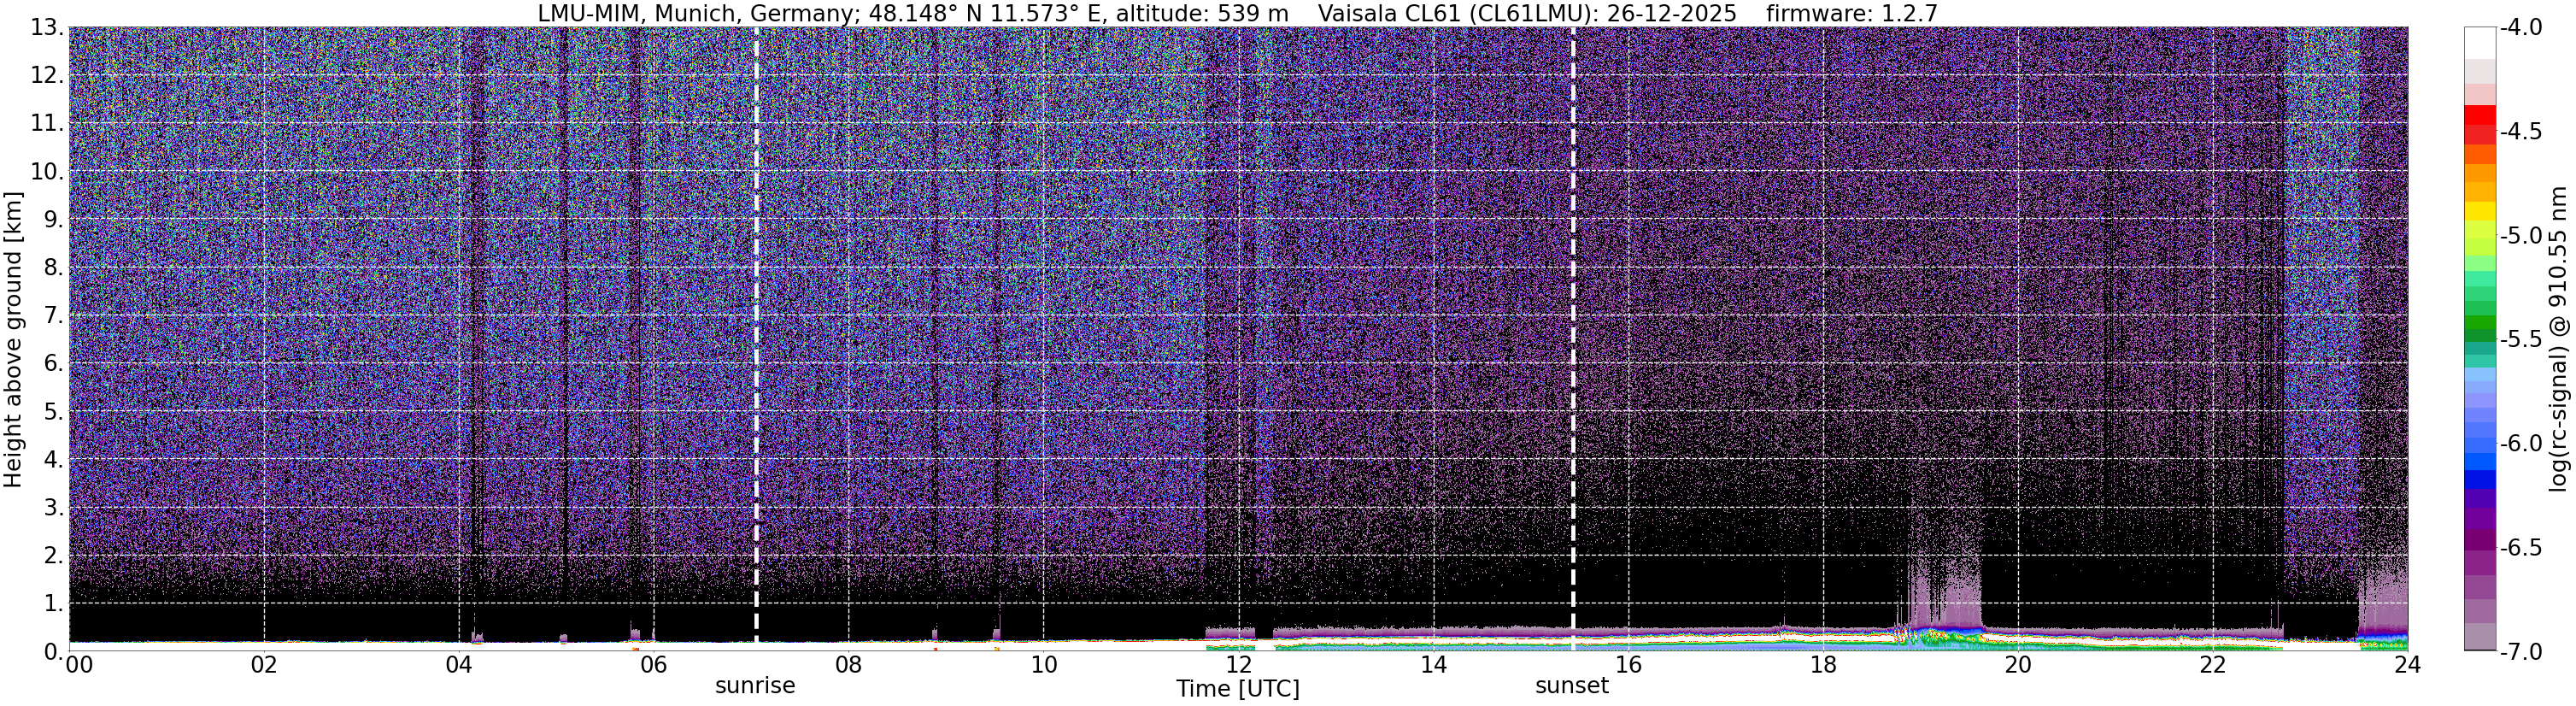Click the y-axis tick label '13.'
This screenshot has width=2576, height=706.
[x=47, y=28]
